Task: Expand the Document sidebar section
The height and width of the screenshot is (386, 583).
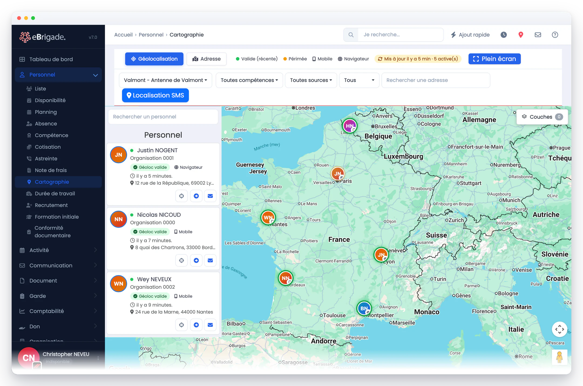Action: click(58, 281)
